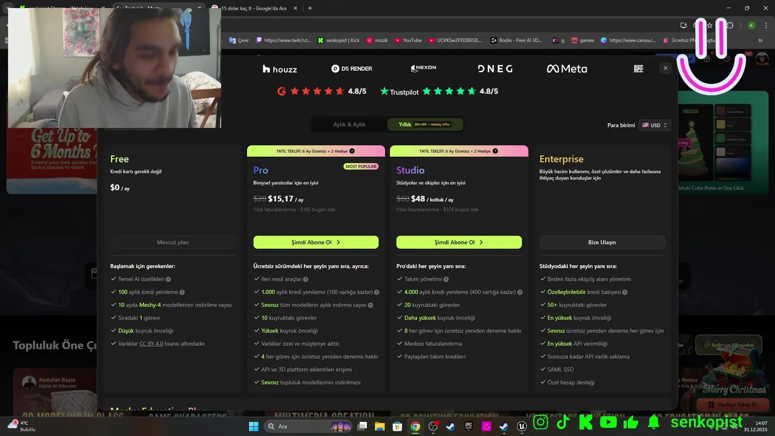Viewport: 775px width, 436px height.
Task: Open Microsoft Store from the taskbar
Action: tap(397, 426)
